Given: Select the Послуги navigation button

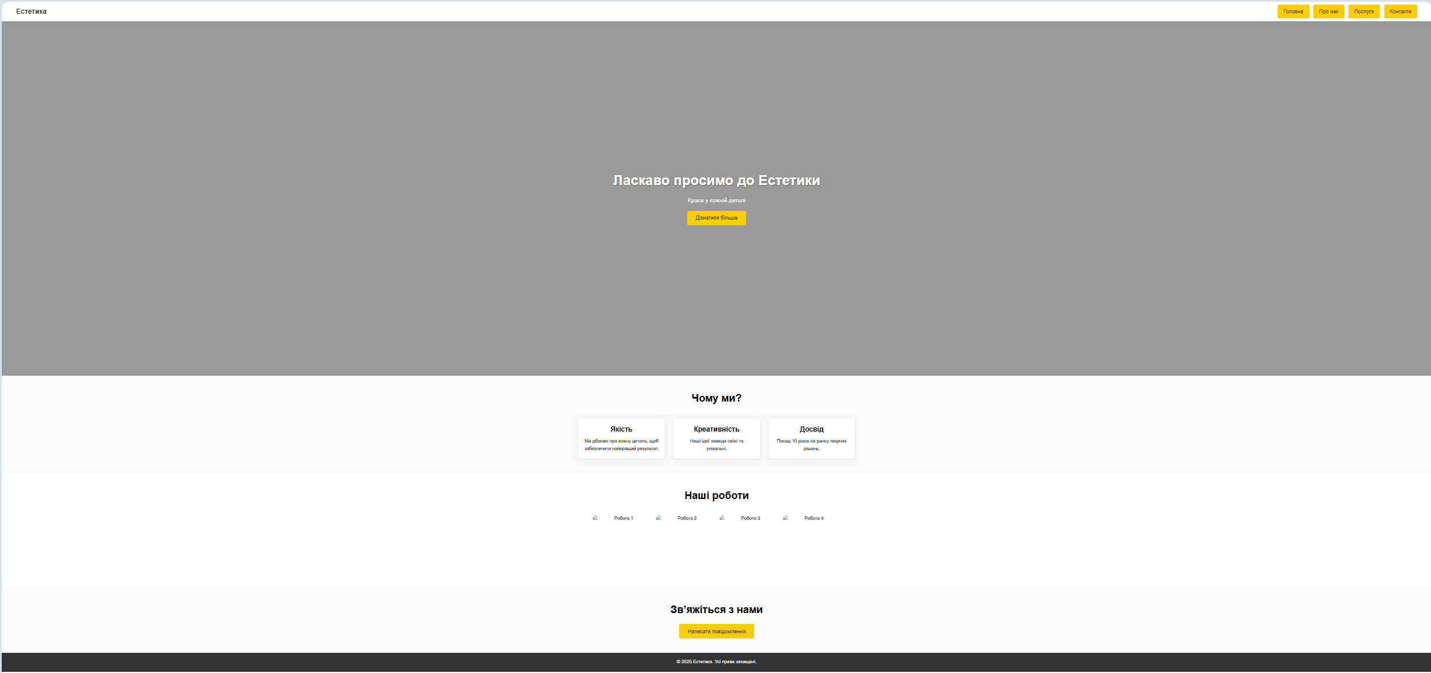Looking at the screenshot, I should [1364, 12].
